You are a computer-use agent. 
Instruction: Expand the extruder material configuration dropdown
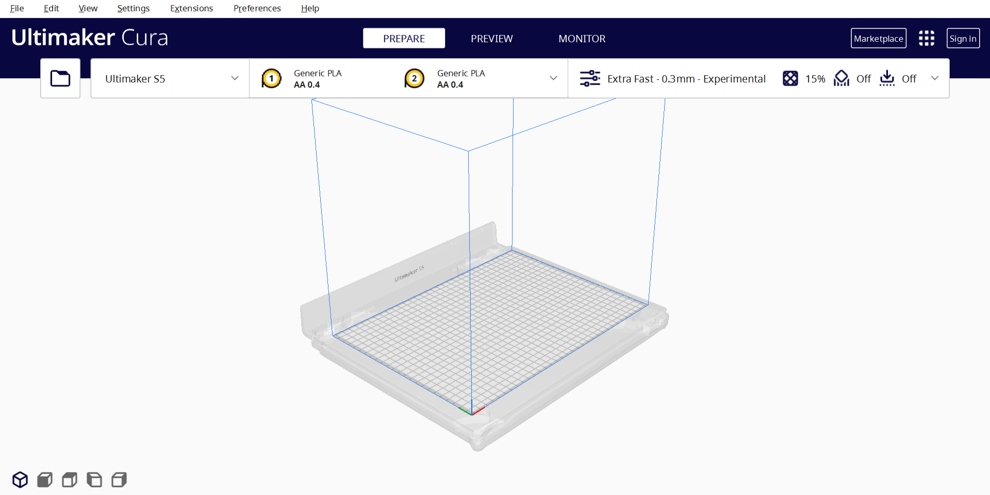point(553,78)
